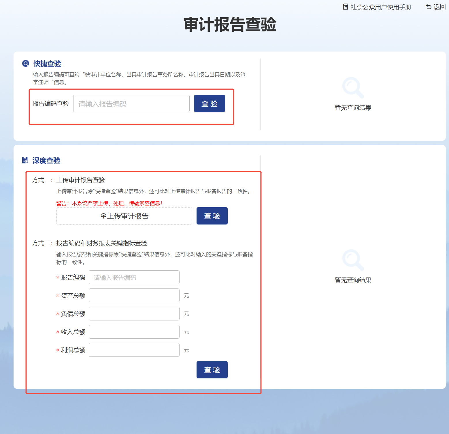Image resolution: width=449 pixels, height=434 pixels.
Task: Click into the 资产总额 input field
Action: click(x=134, y=296)
